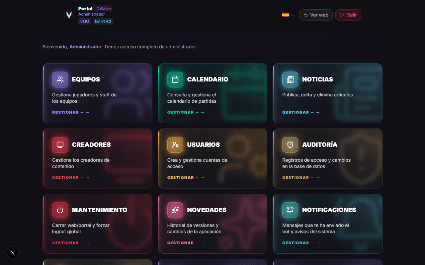This screenshot has width=425, height=265.
Task: Click the bot v1.4.2 version badge
Action: coord(103,22)
